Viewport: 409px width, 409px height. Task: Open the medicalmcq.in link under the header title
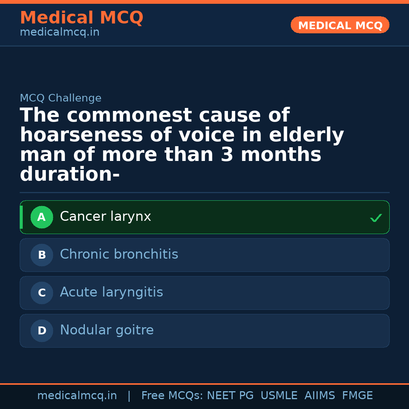[59, 33]
